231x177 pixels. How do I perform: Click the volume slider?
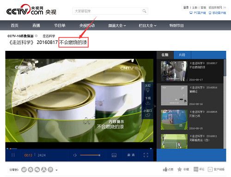click(90, 155)
